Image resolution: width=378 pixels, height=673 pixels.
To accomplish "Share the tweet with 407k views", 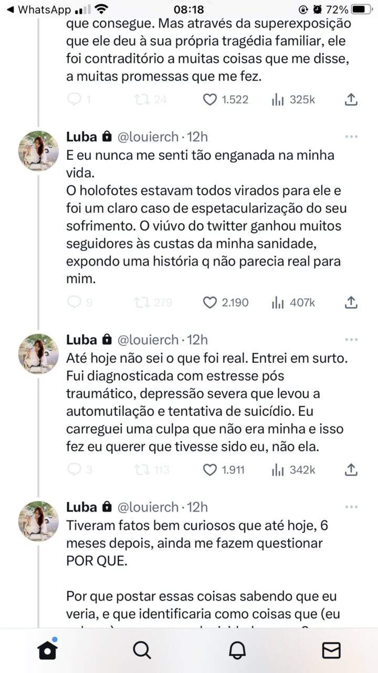I will coord(351,302).
